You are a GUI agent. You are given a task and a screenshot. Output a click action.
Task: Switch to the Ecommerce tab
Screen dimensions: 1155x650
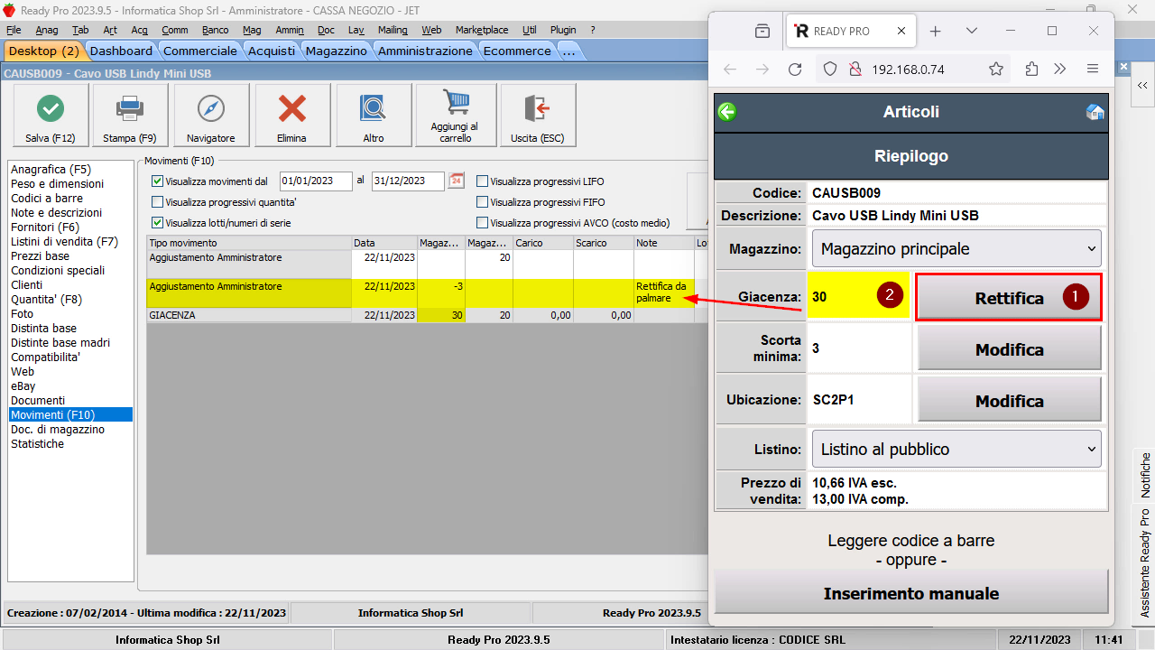pos(517,51)
